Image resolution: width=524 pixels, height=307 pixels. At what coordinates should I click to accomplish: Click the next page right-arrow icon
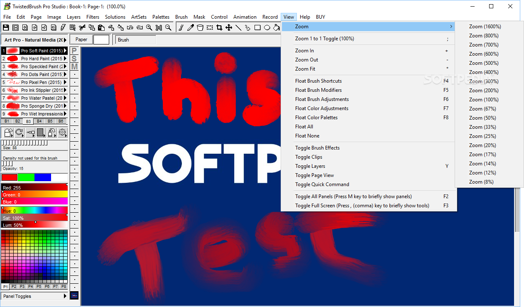coord(44,28)
